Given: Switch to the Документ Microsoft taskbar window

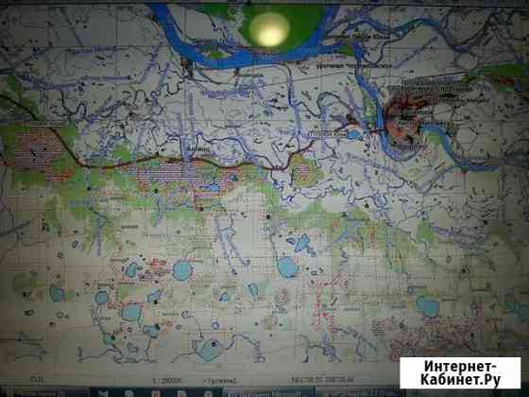Looking at the screenshot, I should point(268,393).
